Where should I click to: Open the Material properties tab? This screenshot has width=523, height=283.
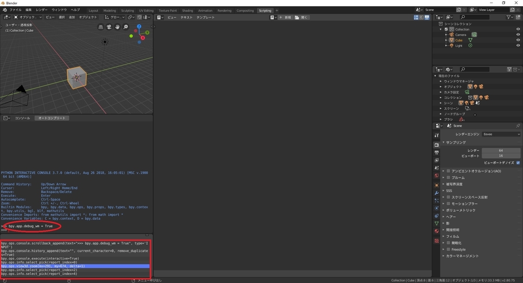(x=436, y=231)
